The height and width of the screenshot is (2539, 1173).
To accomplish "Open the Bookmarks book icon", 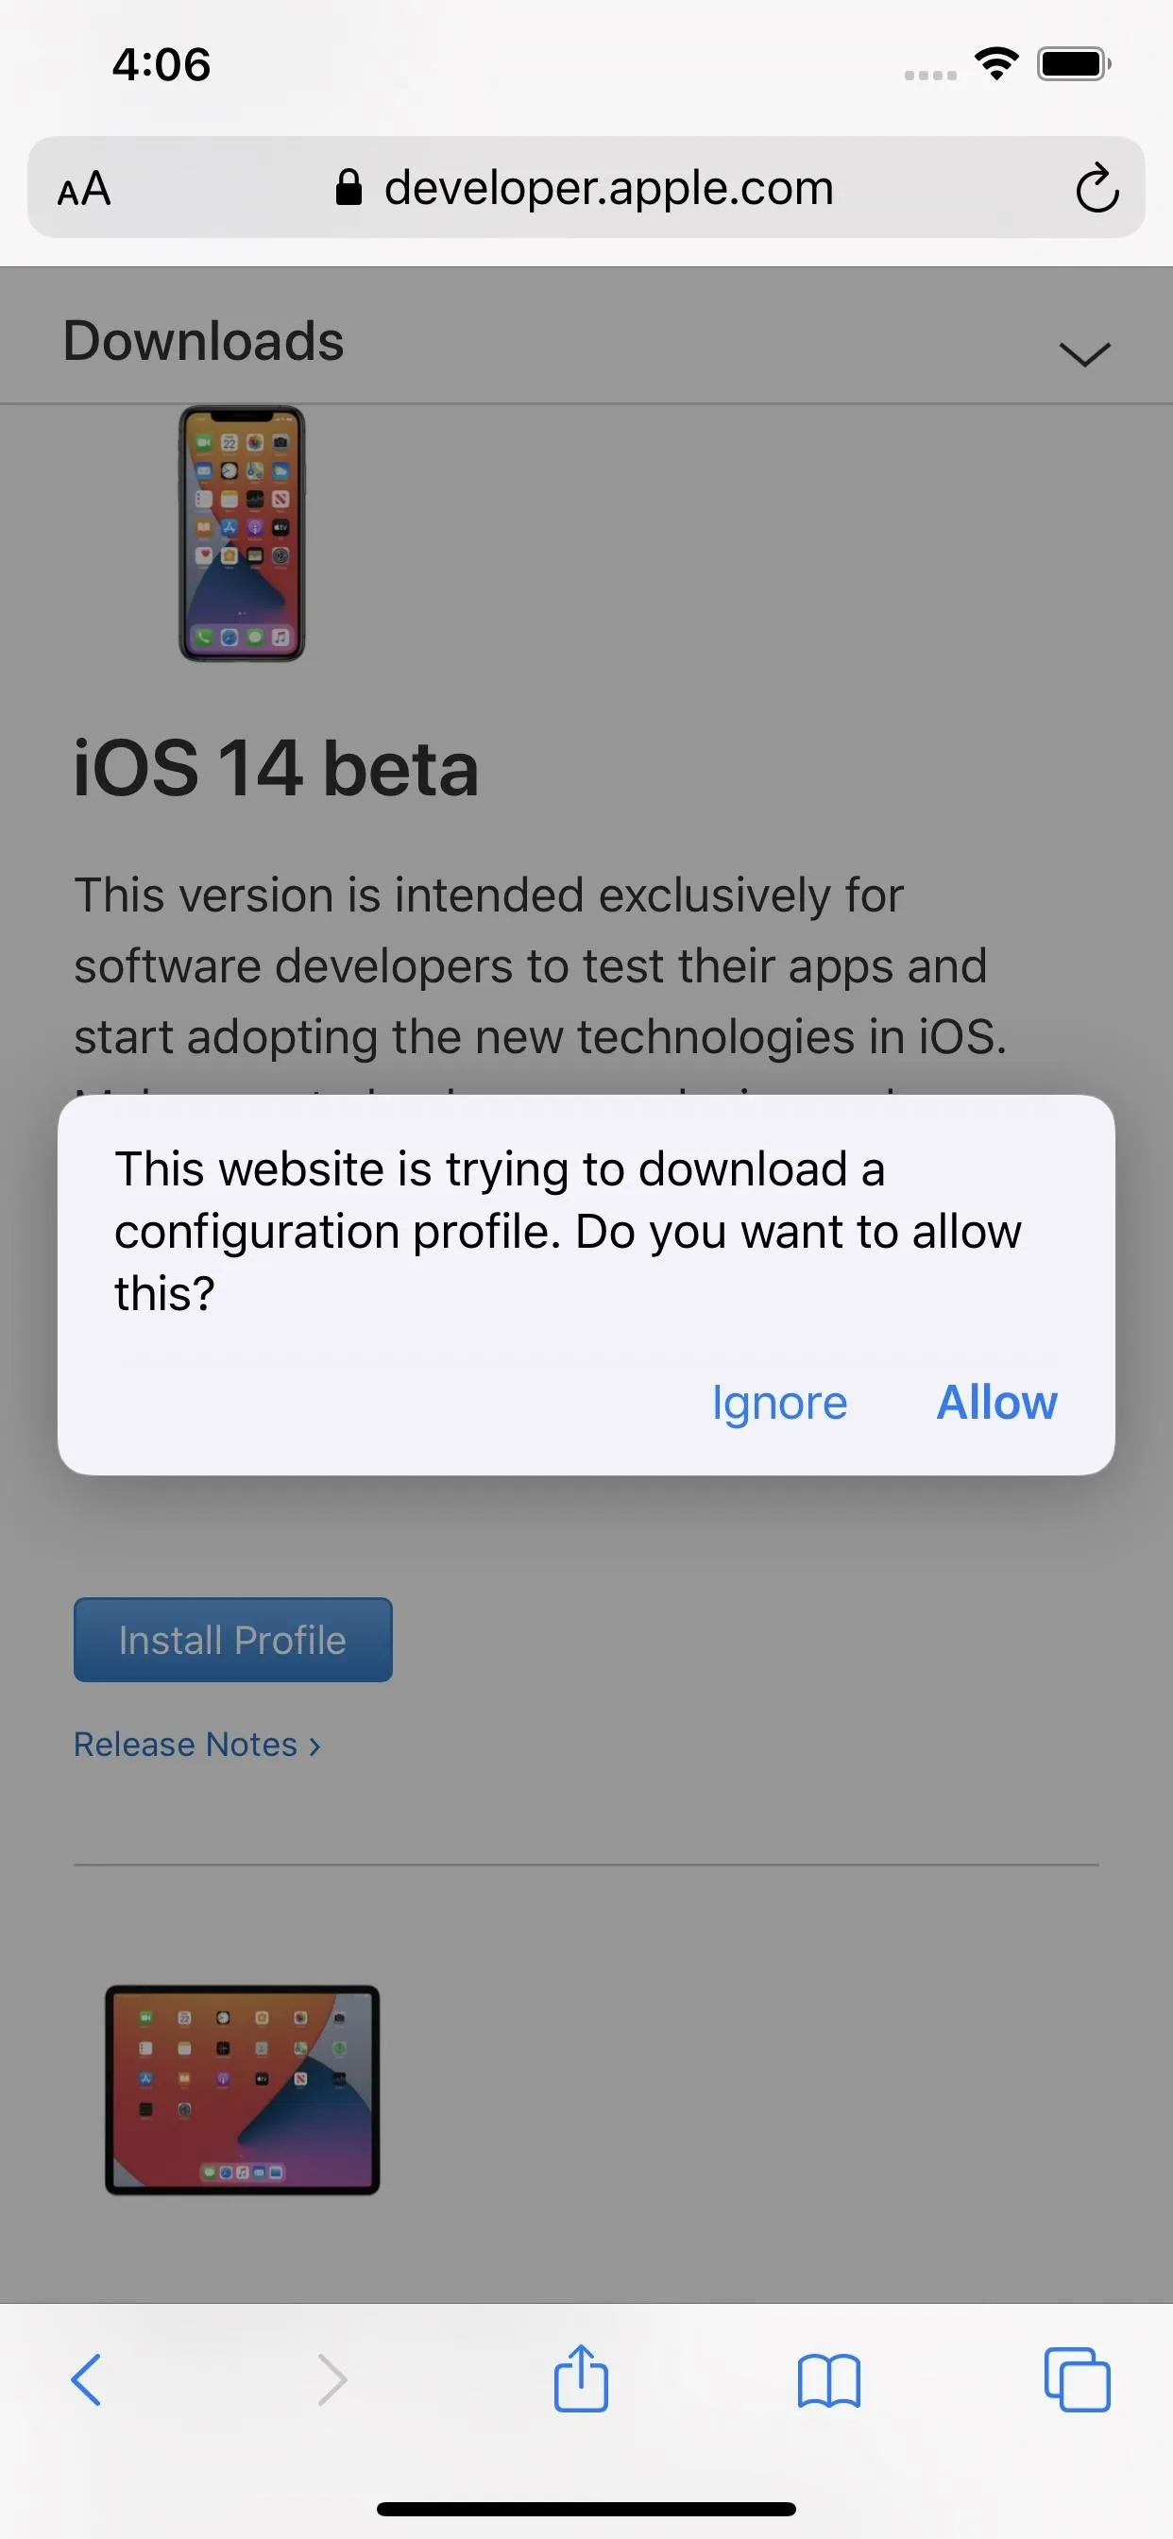I will click(829, 2381).
